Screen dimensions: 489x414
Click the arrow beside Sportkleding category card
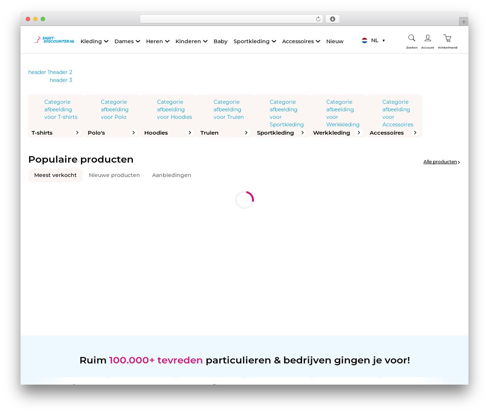coord(303,133)
